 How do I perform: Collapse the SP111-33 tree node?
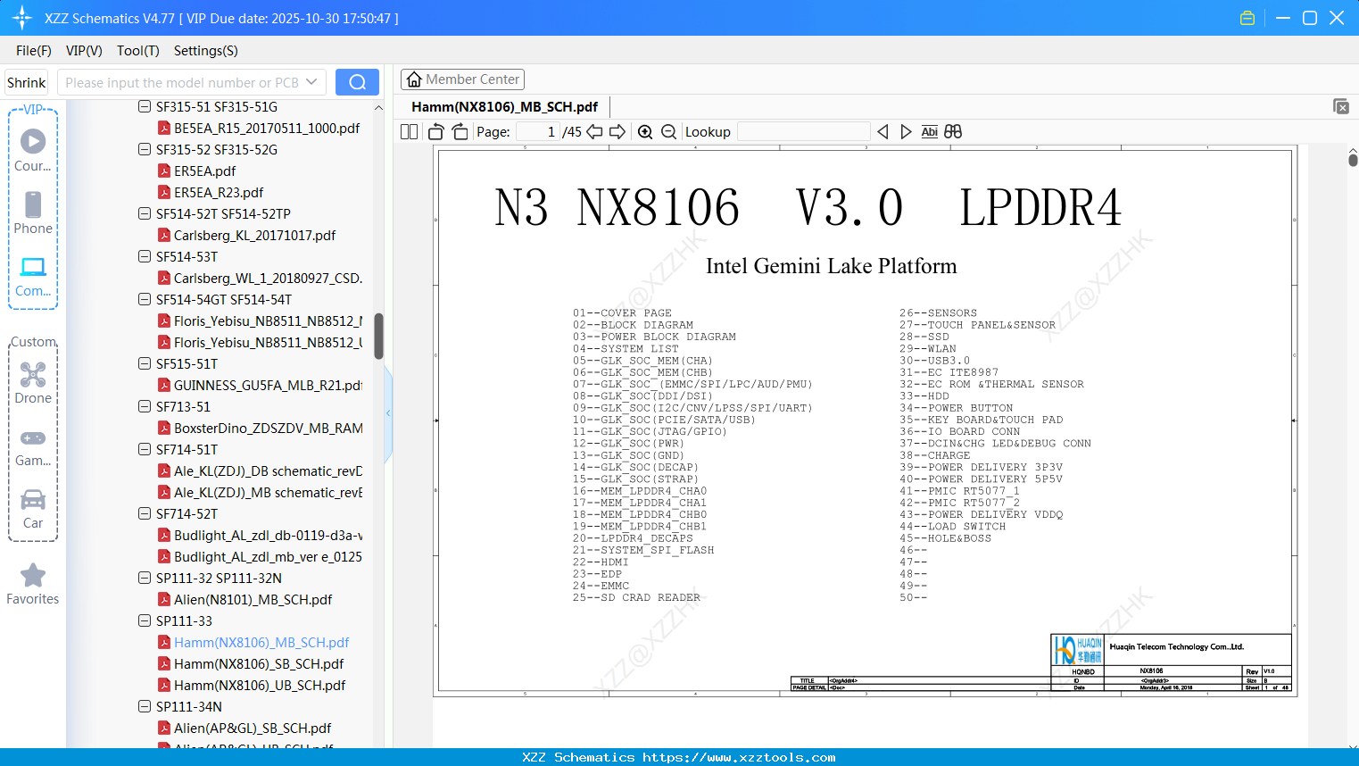coord(145,620)
